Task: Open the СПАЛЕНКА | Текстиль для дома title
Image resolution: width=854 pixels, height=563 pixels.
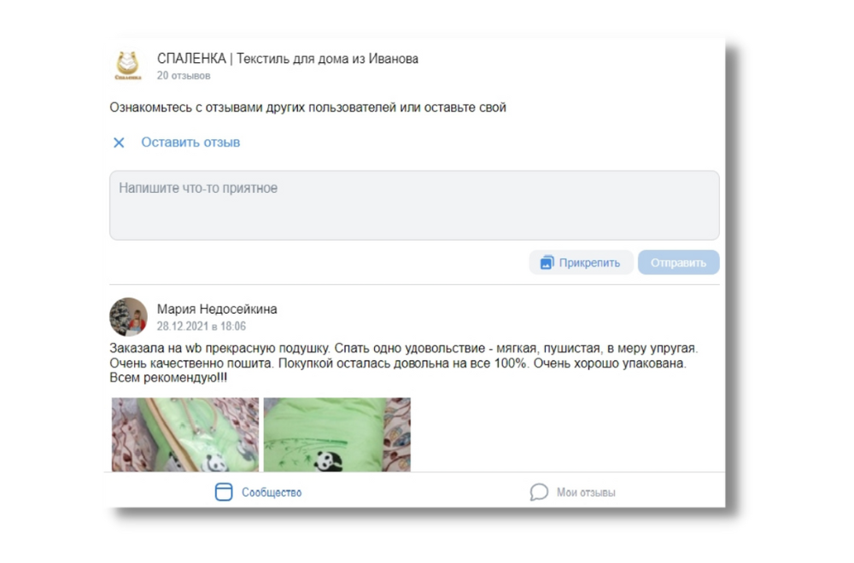Action: point(288,59)
